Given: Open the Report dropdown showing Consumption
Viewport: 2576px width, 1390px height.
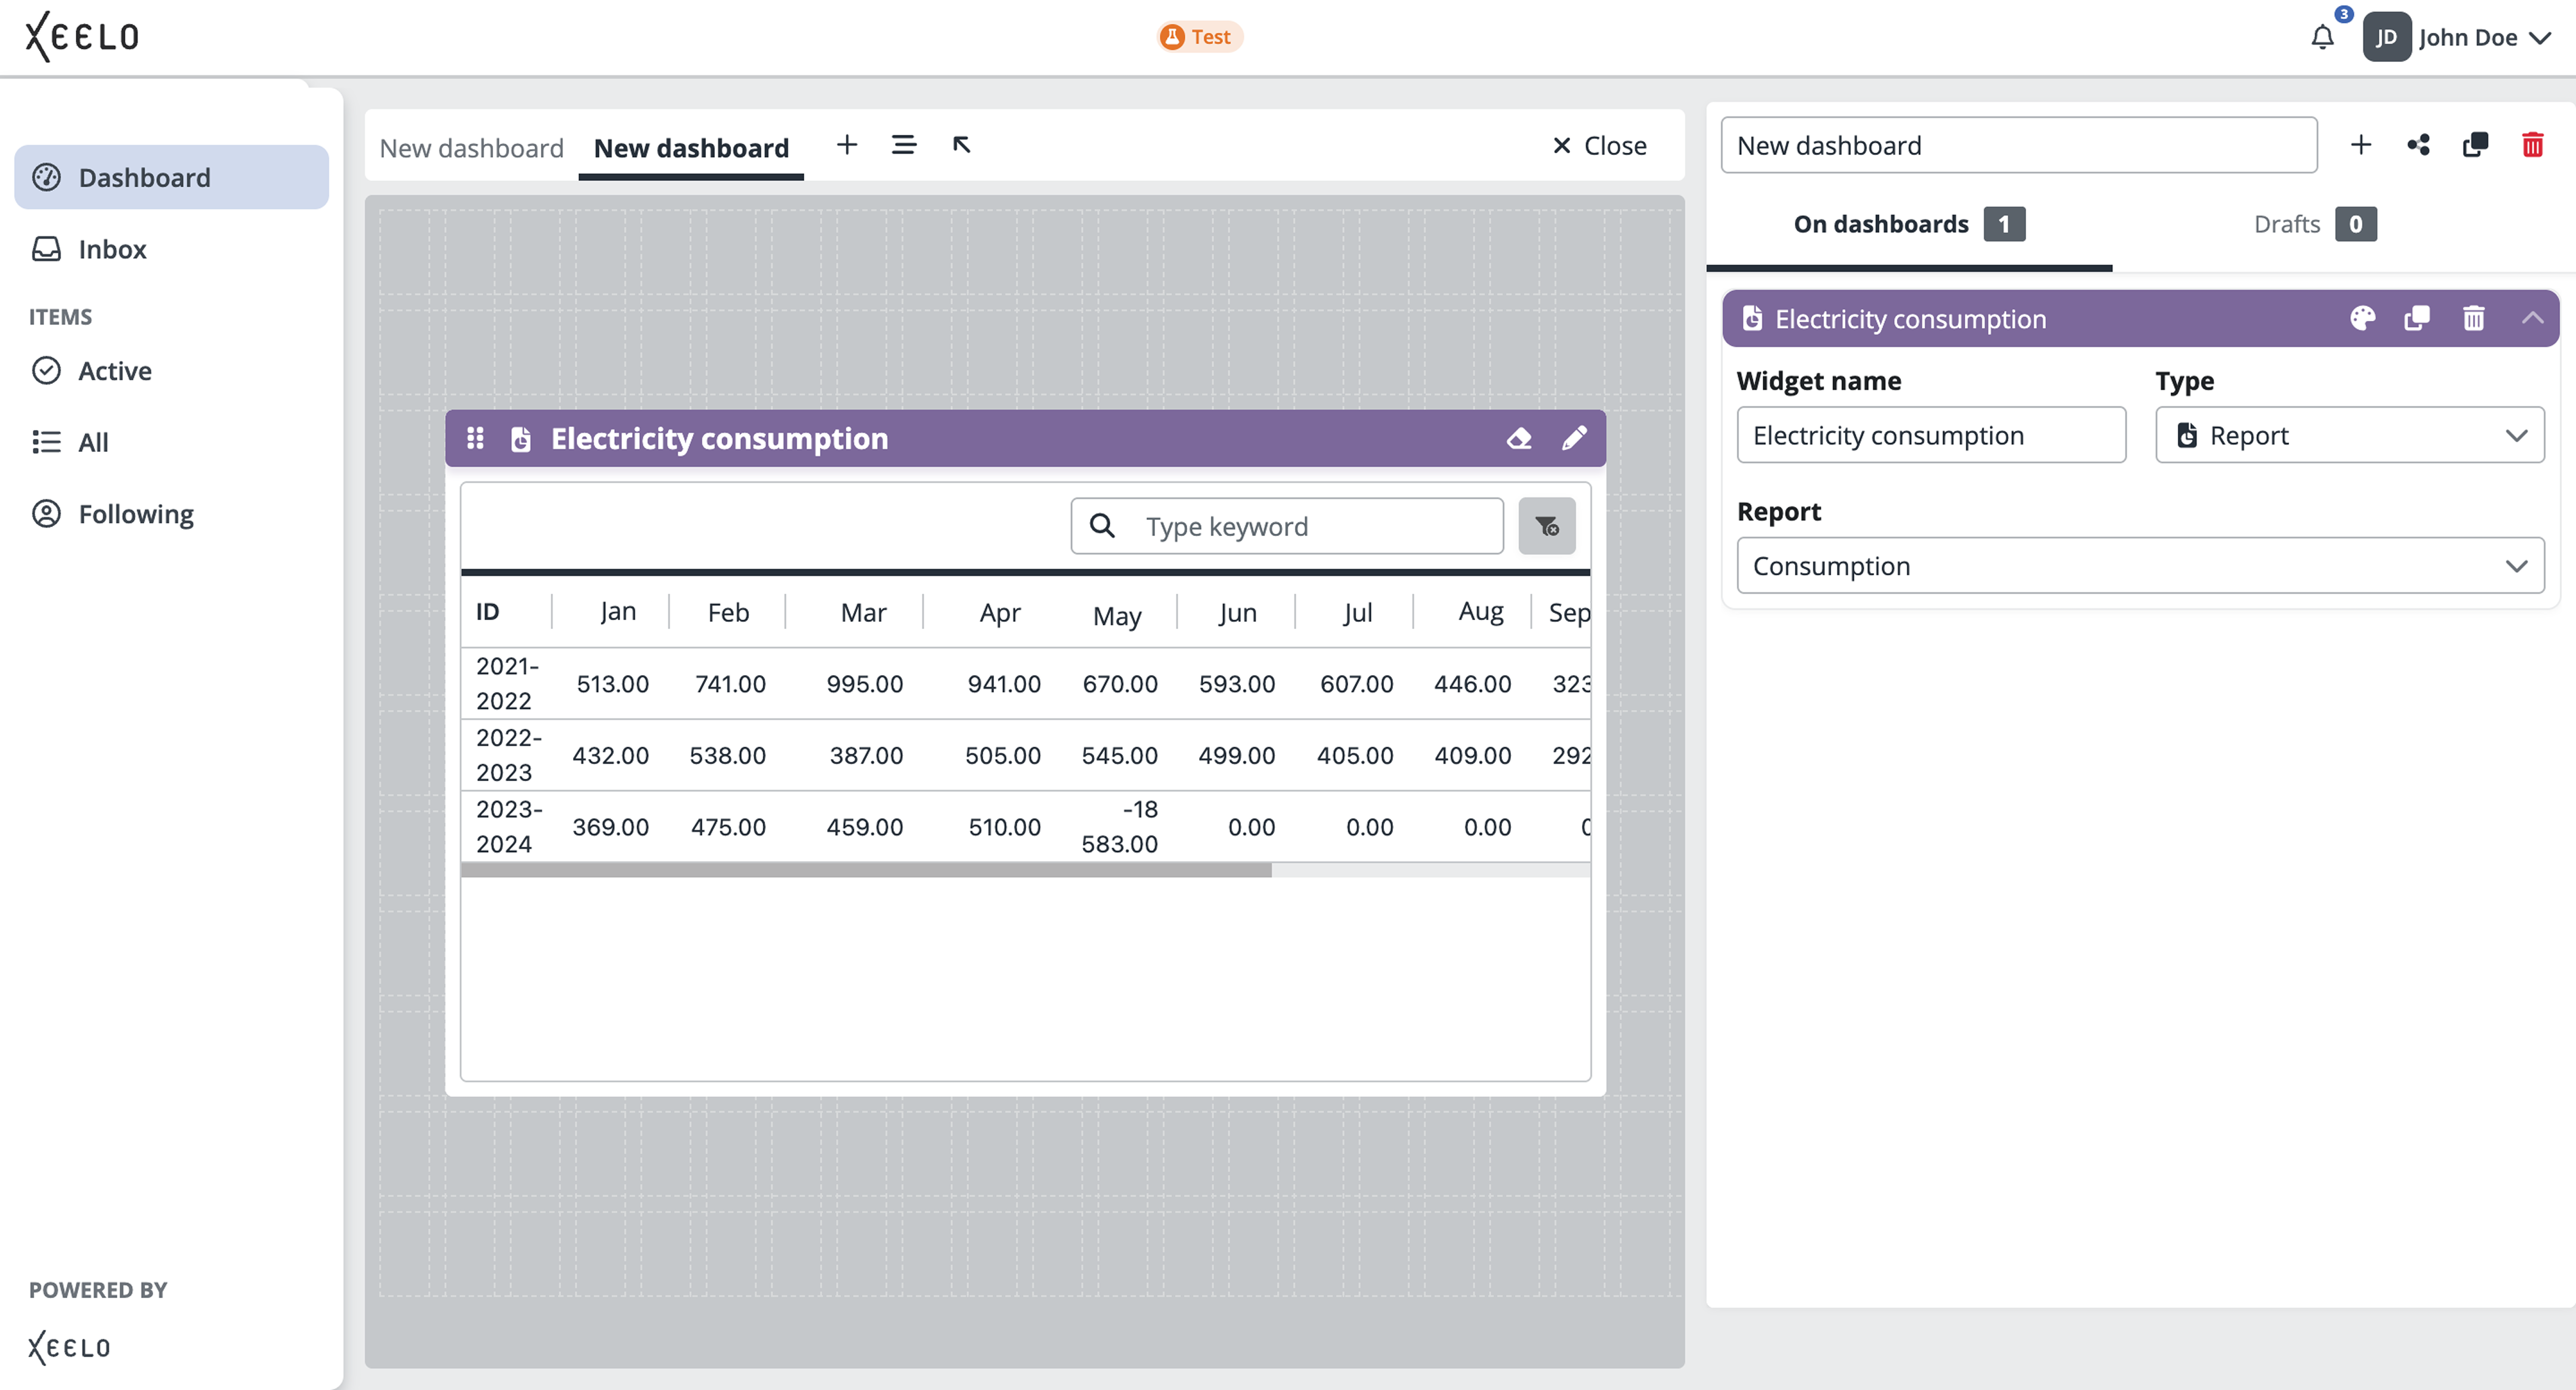Looking at the screenshot, I should [x=2139, y=566].
